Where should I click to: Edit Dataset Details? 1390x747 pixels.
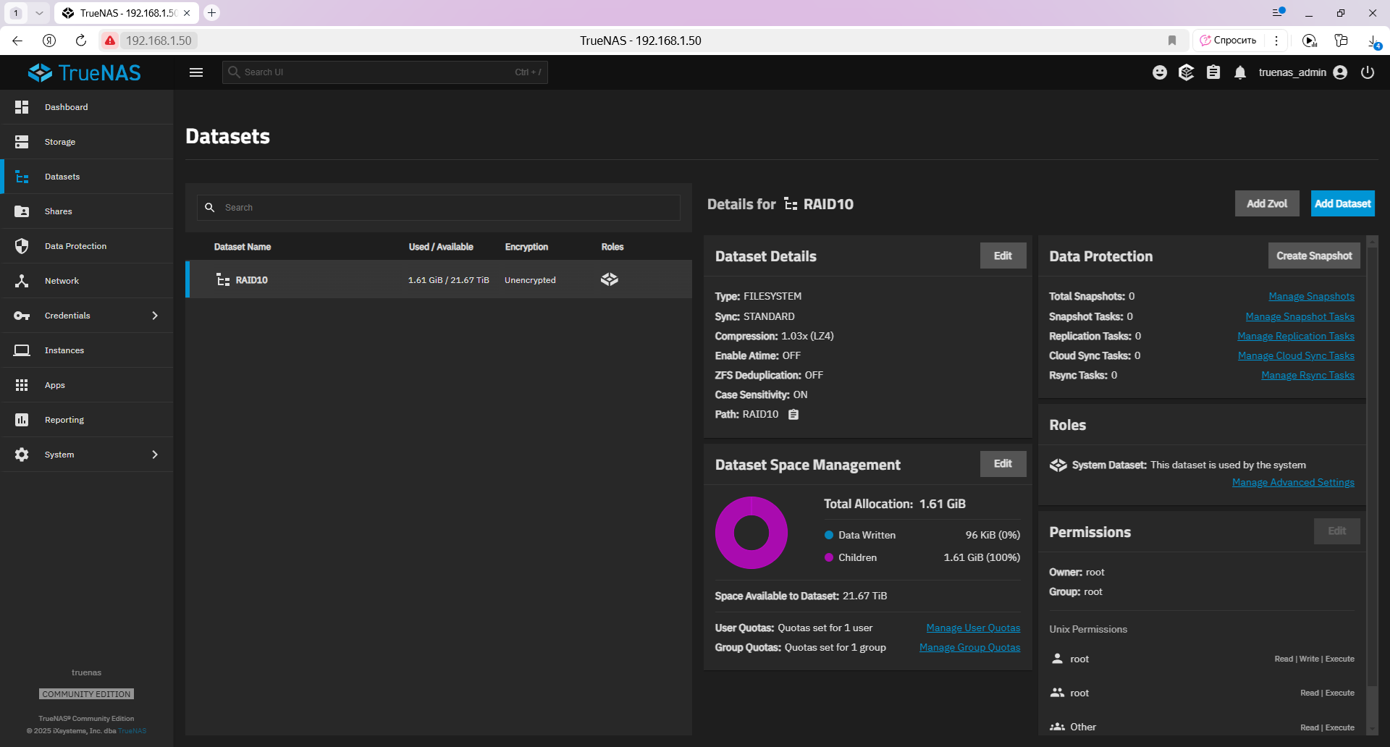(1003, 256)
